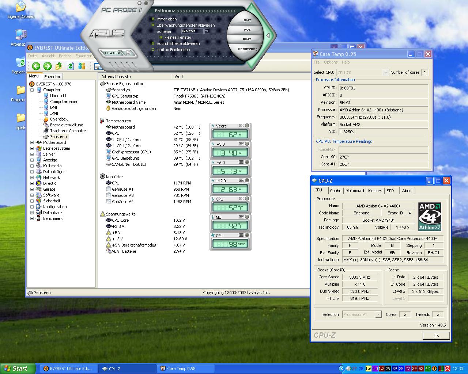Image resolution: width=468 pixels, height=374 pixels.
Task: Click the PC Probe collapse arrow
Action: pyautogui.click(x=268, y=36)
